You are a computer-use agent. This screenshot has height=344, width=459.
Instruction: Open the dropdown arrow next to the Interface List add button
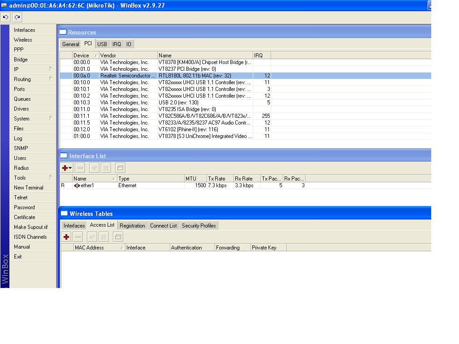(70, 168)
